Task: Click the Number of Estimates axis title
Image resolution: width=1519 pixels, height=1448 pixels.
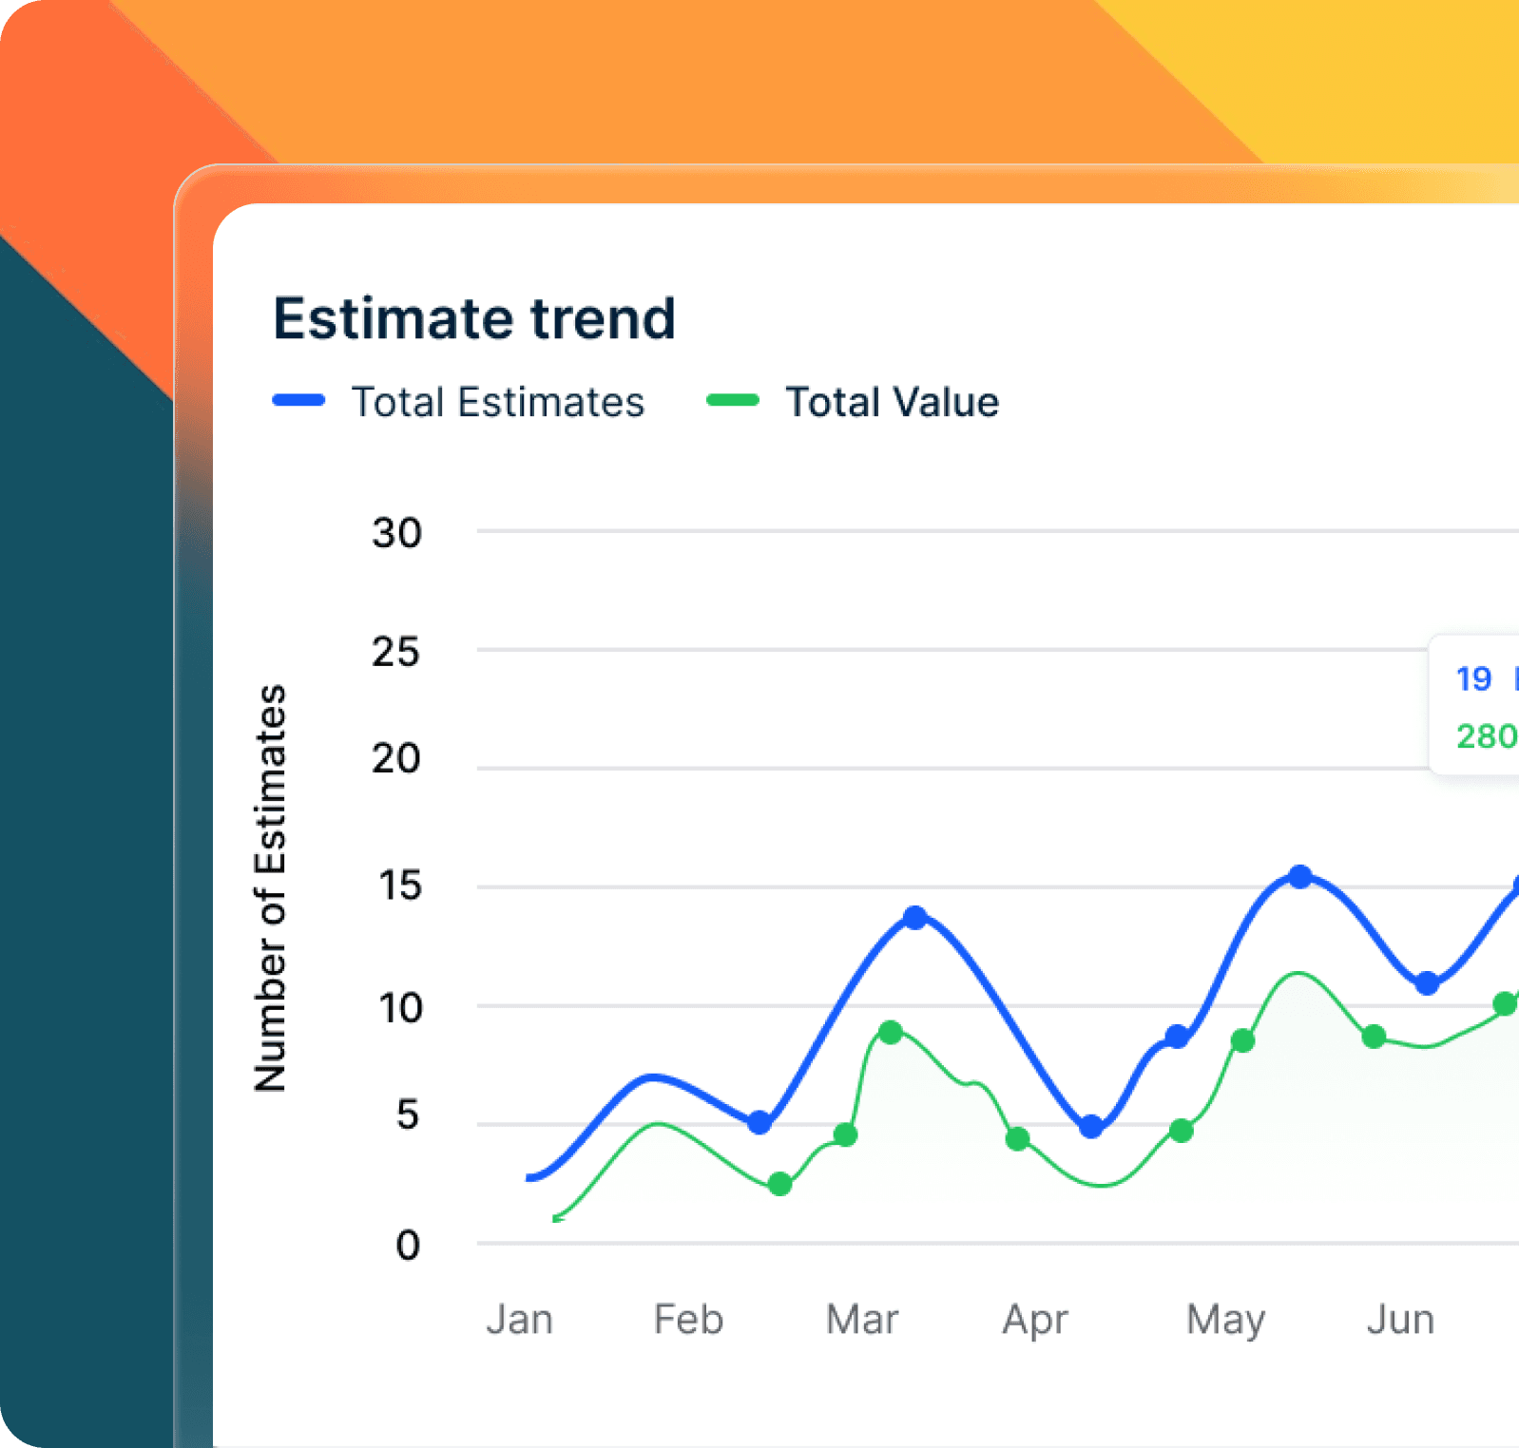Action: click(x=270, y=887)
